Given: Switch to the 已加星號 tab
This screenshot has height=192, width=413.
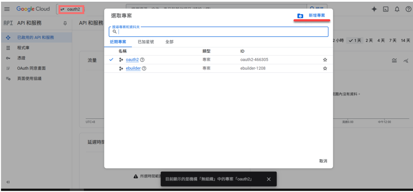Looking at the screenshot, I should [146, 42].
